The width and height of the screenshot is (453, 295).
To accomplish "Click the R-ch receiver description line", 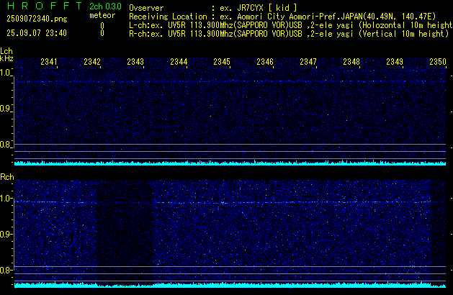I will pyautogui.click(x=289, y=34).
